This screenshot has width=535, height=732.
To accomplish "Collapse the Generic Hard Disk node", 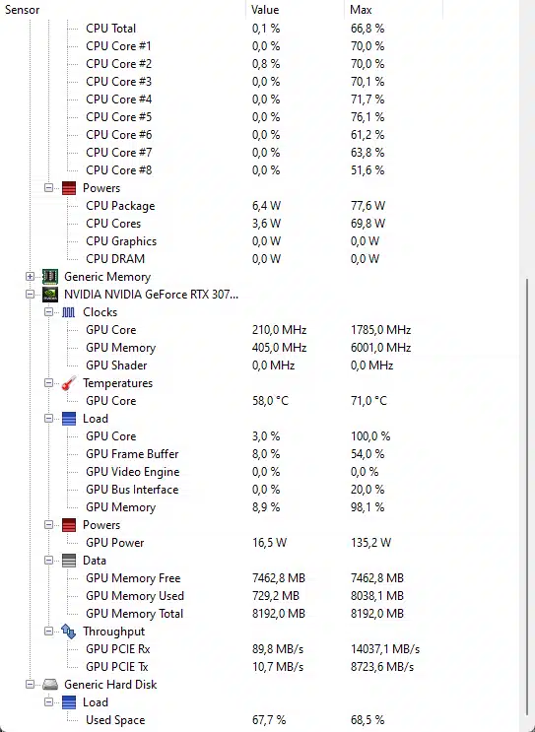I will tap(30, 685).
